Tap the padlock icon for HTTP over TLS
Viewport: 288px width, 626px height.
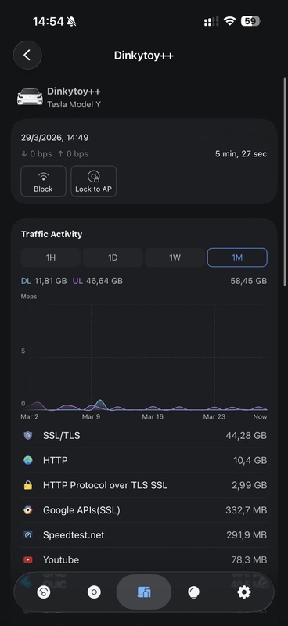28,485
